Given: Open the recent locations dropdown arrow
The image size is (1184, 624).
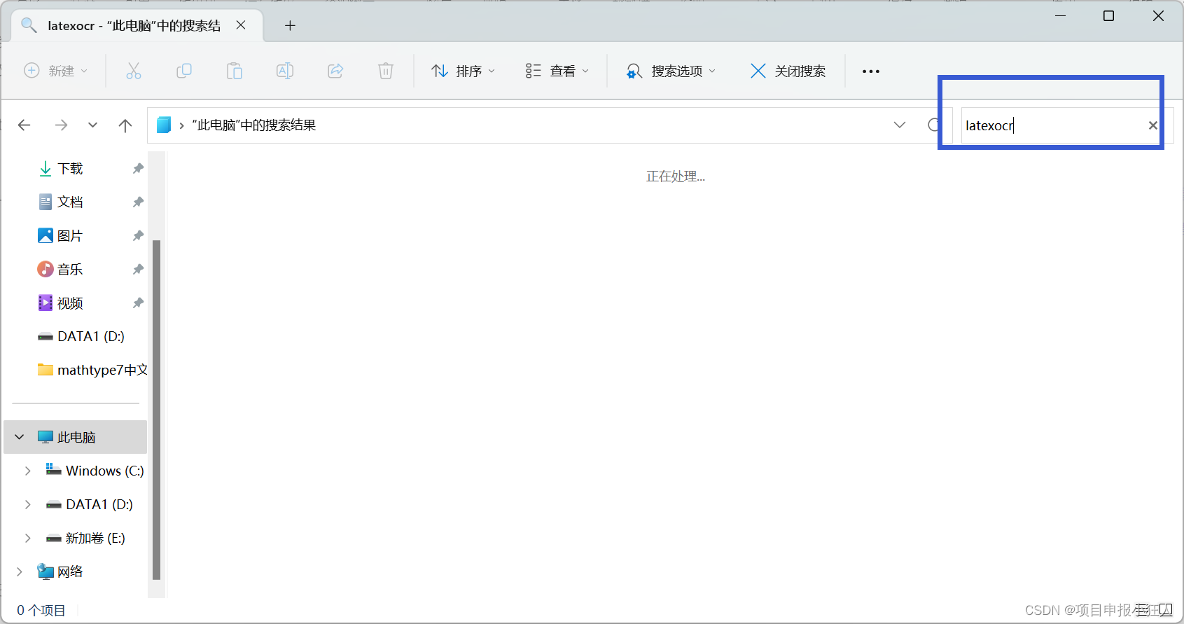Looking at the screenshot, I should click(92, 125).
